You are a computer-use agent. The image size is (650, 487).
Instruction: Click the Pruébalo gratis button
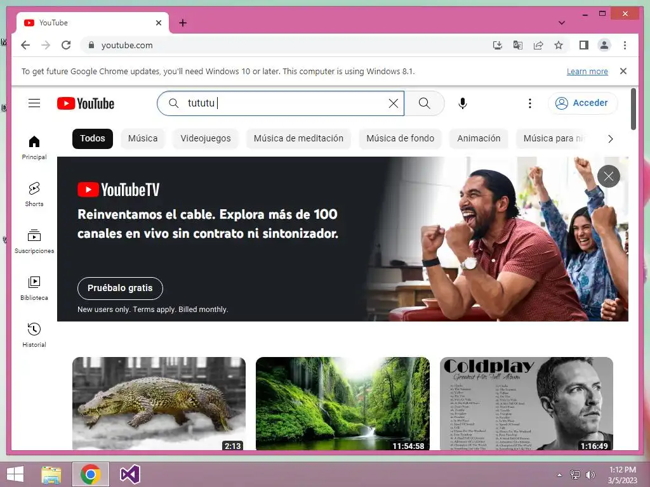(x=120, y=289)
